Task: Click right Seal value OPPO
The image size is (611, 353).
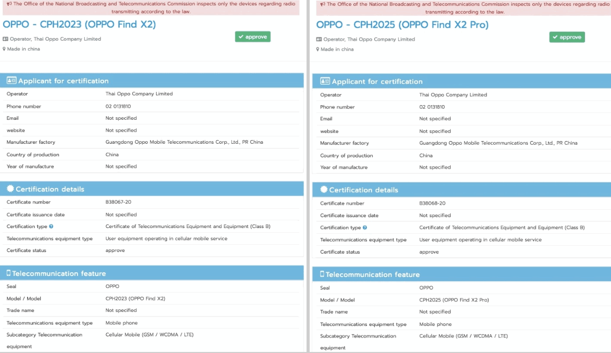Action: [x=426, y=287]
